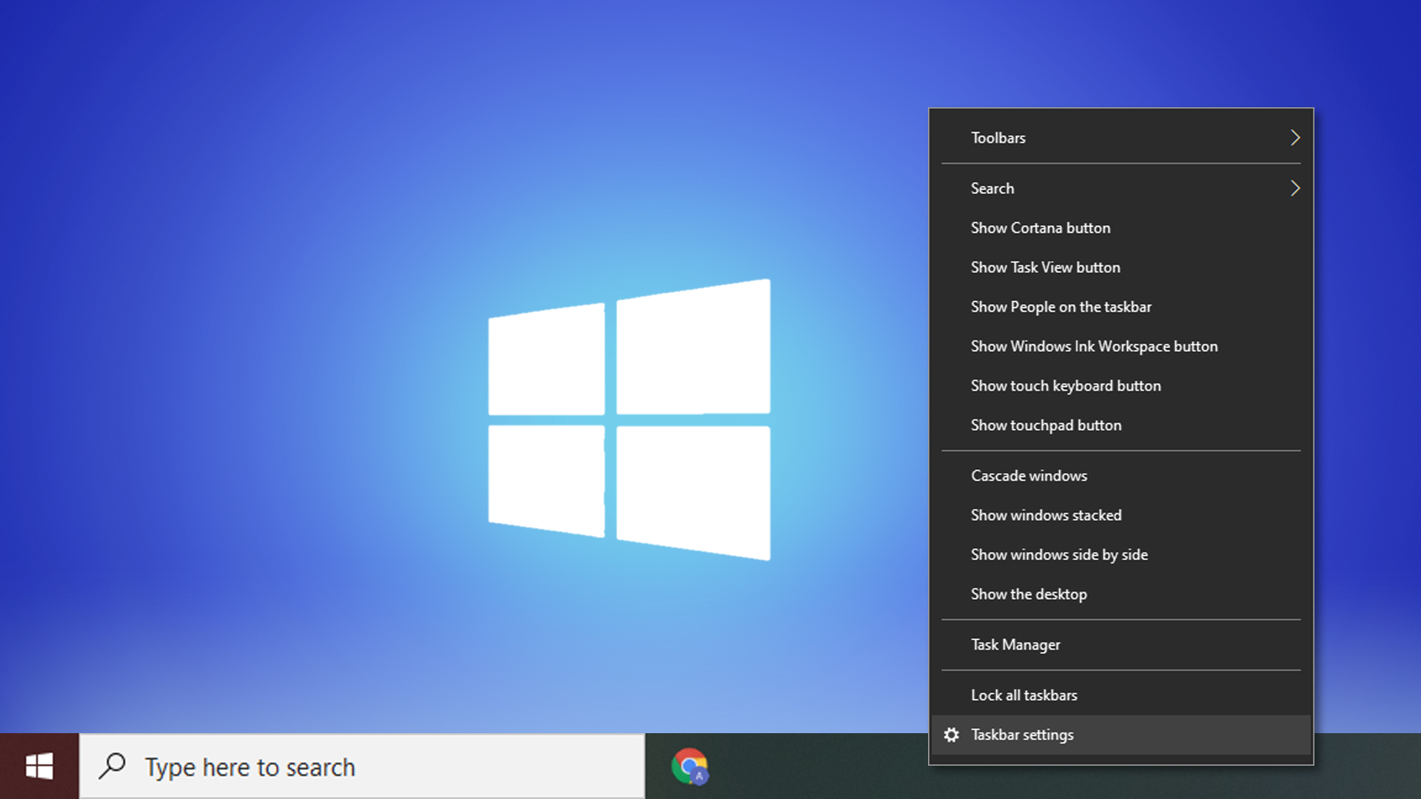
Task: Click Show the desktop option
Action: [1029, 593]
